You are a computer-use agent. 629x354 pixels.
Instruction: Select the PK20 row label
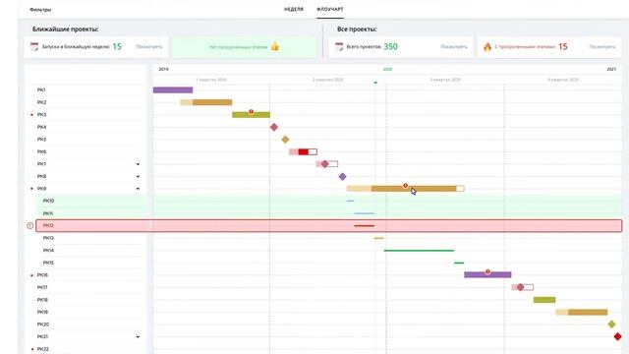click(43, 324)
